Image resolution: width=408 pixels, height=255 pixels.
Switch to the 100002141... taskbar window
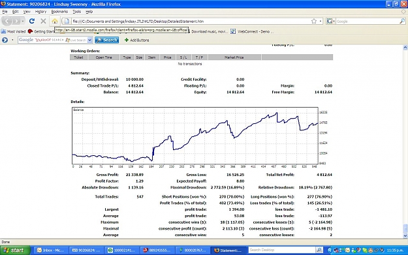click(121, 250)
